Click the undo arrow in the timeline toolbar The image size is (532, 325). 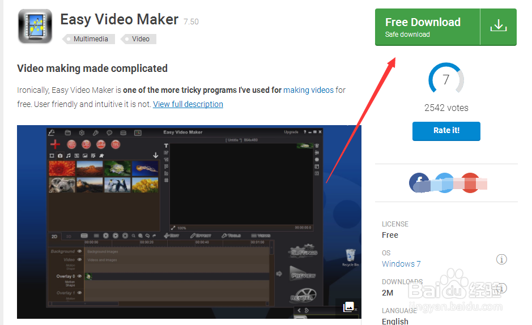tap(148, 236)
